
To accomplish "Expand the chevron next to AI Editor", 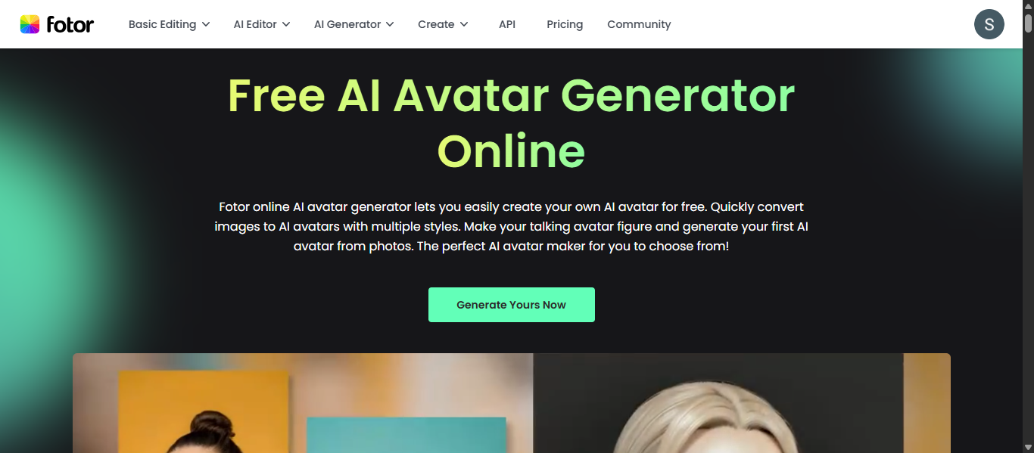I will point(286,24).
